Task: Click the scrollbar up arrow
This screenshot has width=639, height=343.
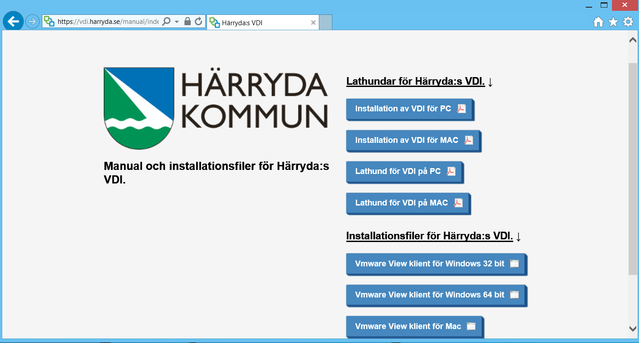Action: 633,40
